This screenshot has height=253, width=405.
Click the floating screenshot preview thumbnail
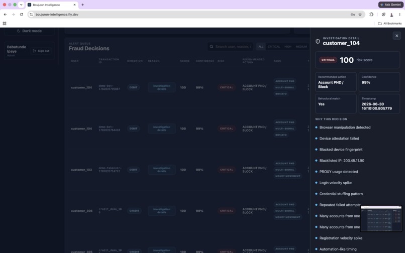(x=381, y=218)
